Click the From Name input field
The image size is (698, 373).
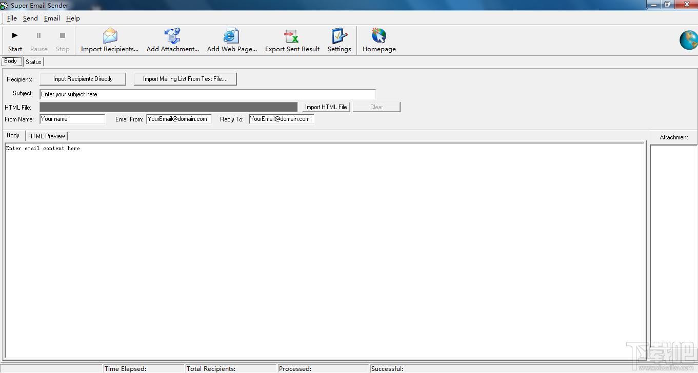click(72, 119)
